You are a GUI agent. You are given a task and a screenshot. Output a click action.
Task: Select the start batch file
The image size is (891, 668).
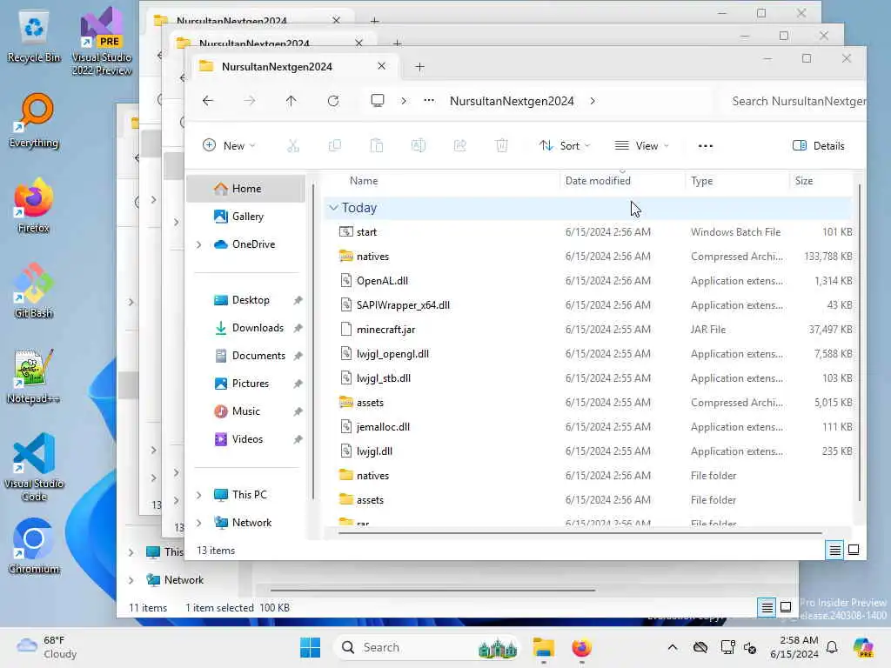[x=589, y=232]
